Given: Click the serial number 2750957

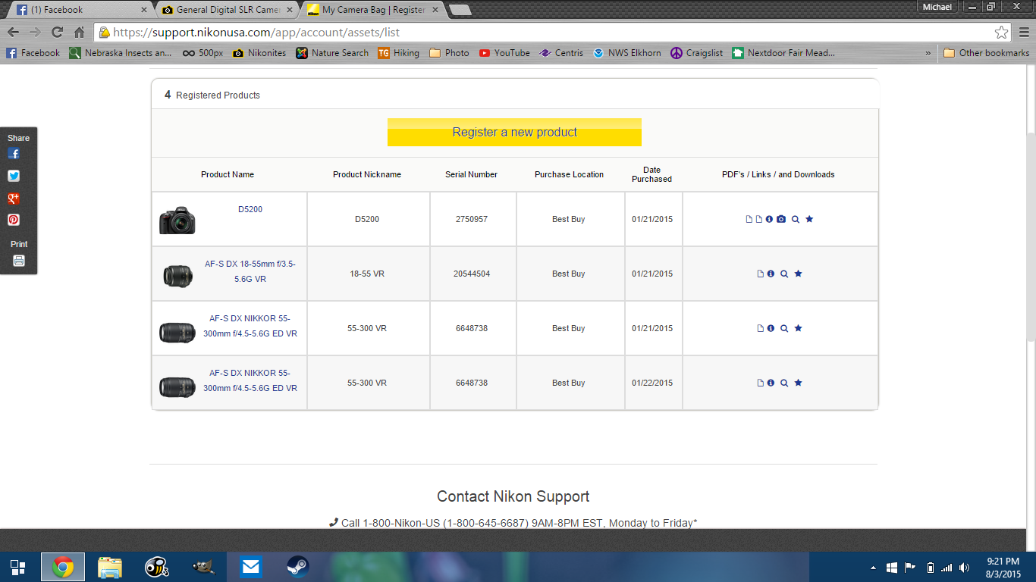Looking at the screenshot, I should [x=472, y=219].
